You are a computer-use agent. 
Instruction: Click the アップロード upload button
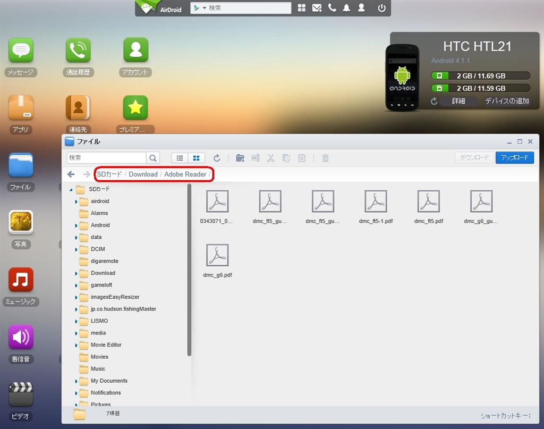point(514,157)
